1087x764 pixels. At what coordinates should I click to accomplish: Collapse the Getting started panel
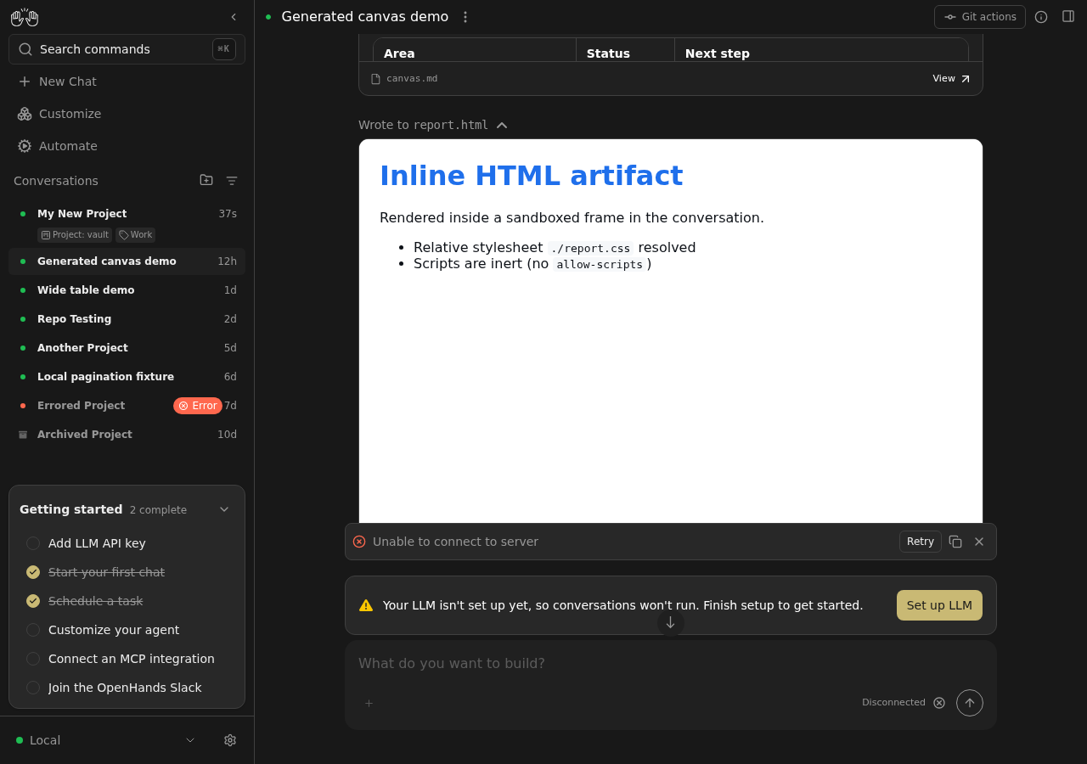224,509
